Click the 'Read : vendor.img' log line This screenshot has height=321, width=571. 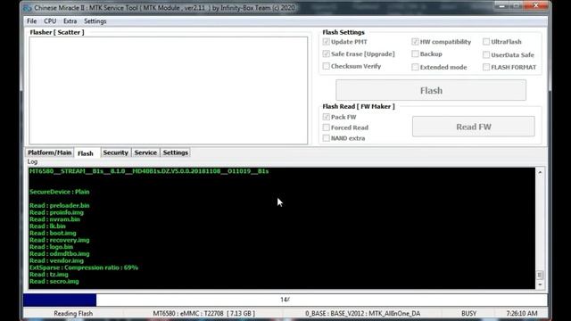(56, 261)
